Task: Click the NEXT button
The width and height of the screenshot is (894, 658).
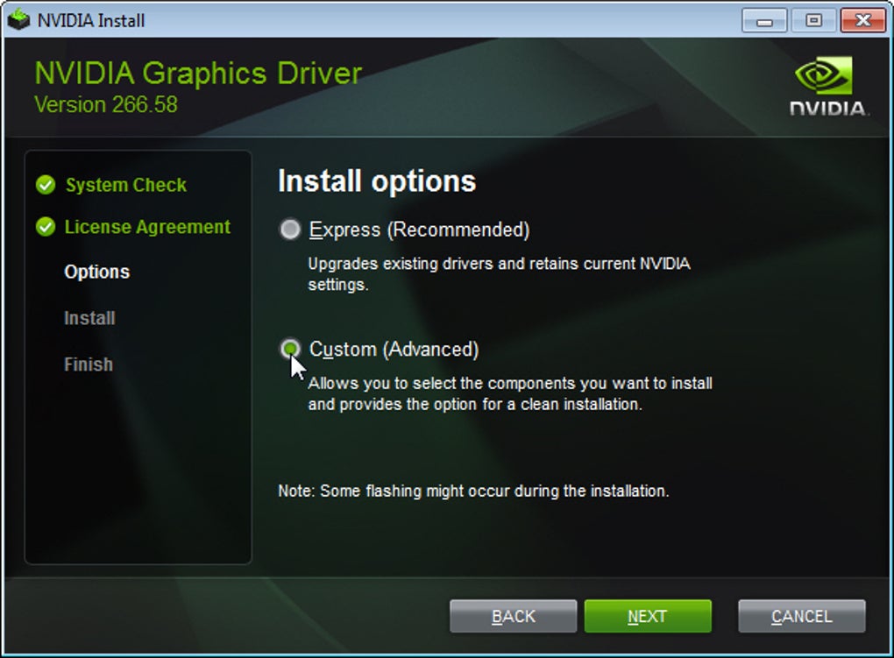Action: (648, 616)
